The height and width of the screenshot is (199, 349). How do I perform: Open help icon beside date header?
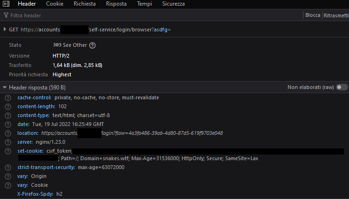8,125
